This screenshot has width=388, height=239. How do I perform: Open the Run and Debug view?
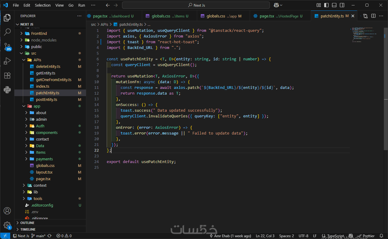pyautogui.click(x=7, y=61)
